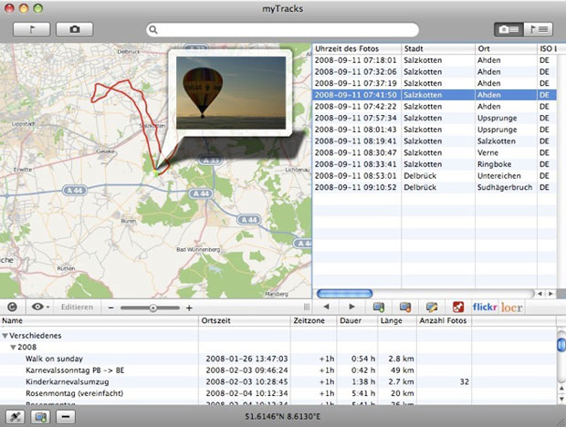Open the eye visibility dropdown

pos(38,307)
